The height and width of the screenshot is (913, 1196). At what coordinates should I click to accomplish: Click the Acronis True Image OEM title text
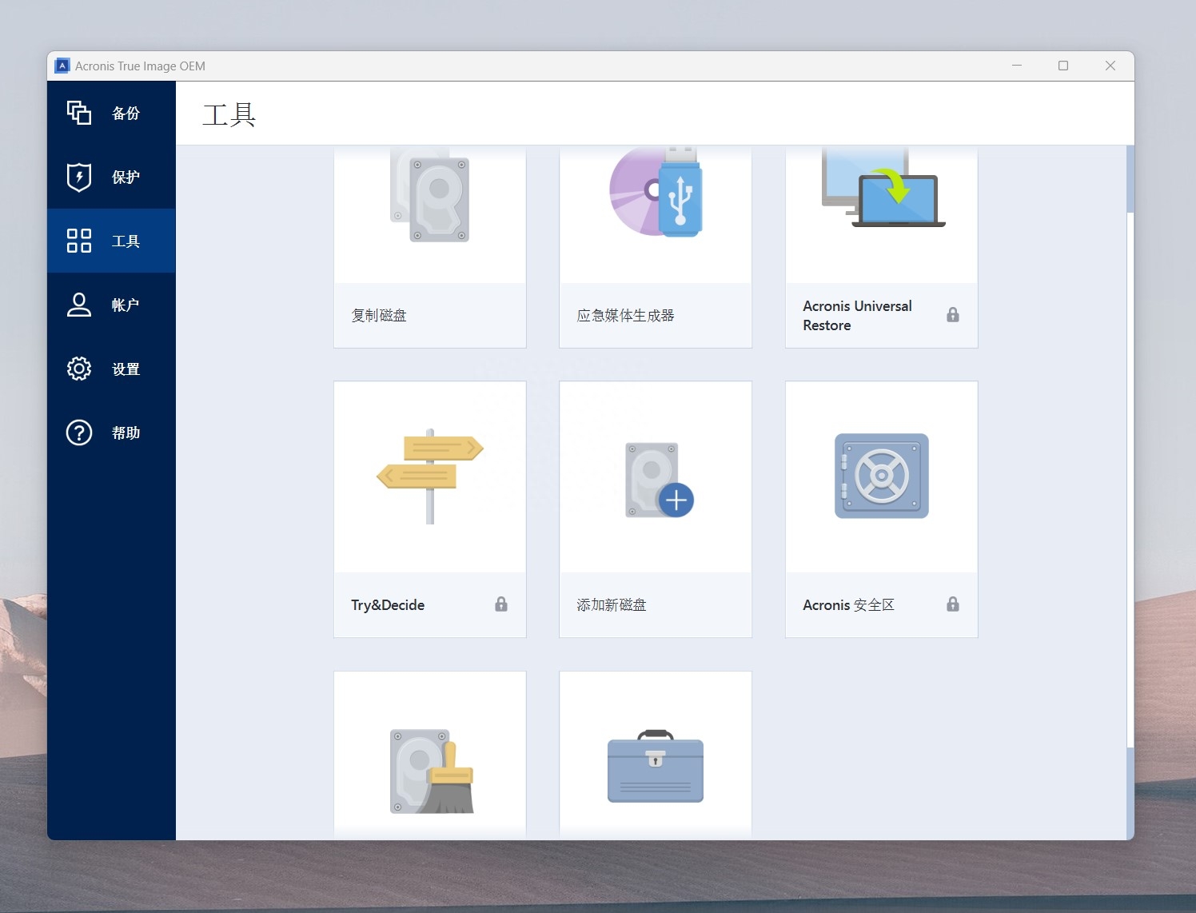(140, 66)
